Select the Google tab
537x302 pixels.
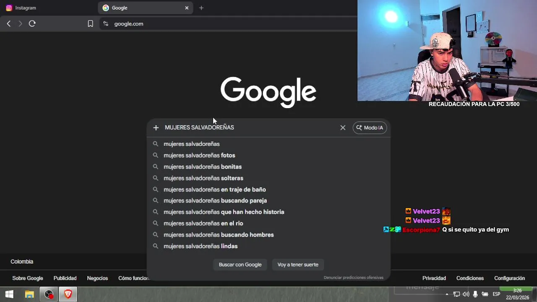coord(145,8)
